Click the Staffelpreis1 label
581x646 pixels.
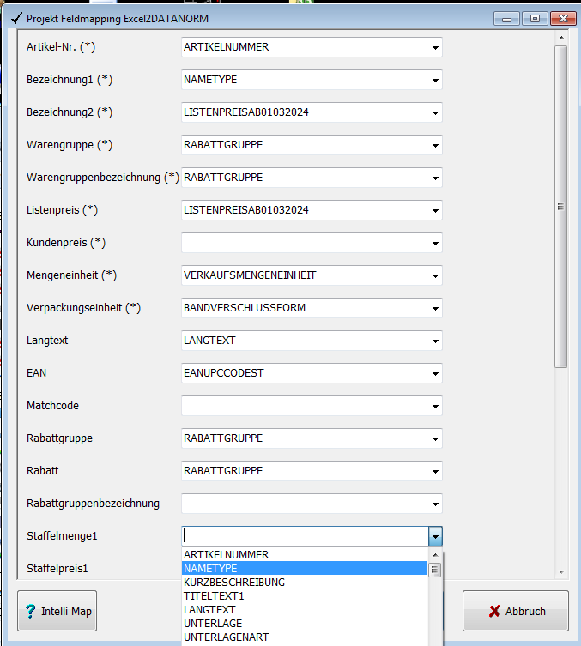pos(57,569)
